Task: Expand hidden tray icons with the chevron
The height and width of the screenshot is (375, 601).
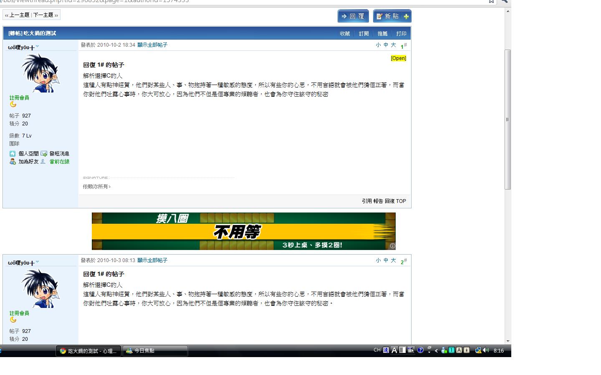Action: (437, 351)
